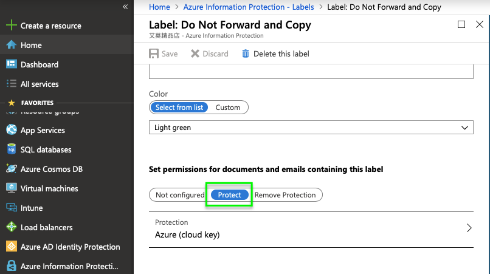
Task: Maximize the label blade with the square icon
Action: click(461, 24)
